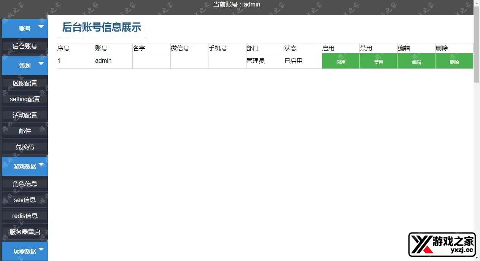Collapse the 游戏数据 sidebar section
This screenshot has height=261, width=480.
pyautogui.click(x=25, y=166)
